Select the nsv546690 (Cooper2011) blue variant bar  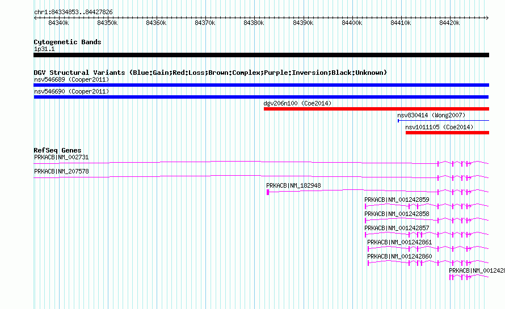click(261, 97)
